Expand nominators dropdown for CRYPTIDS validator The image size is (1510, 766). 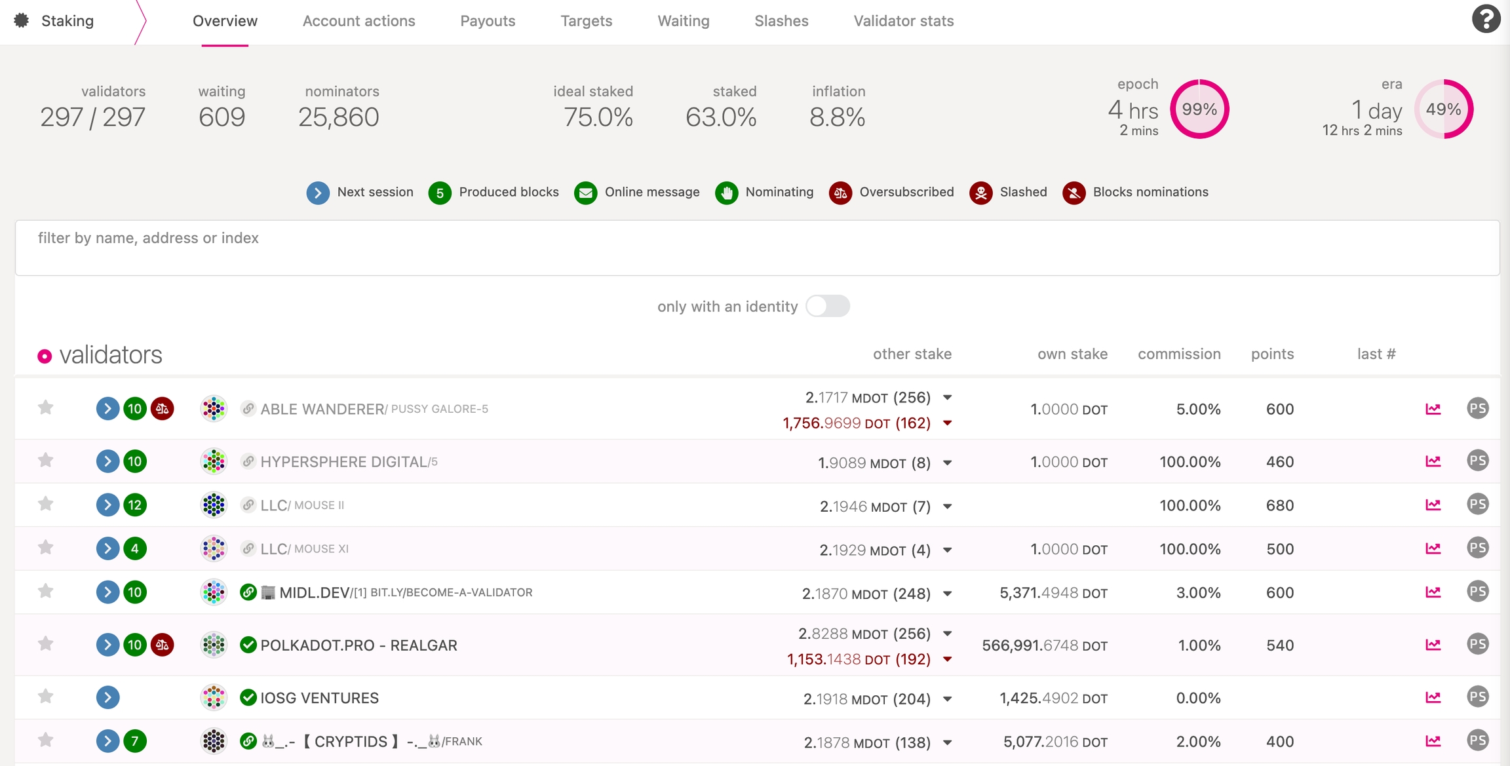click(947, 742)
